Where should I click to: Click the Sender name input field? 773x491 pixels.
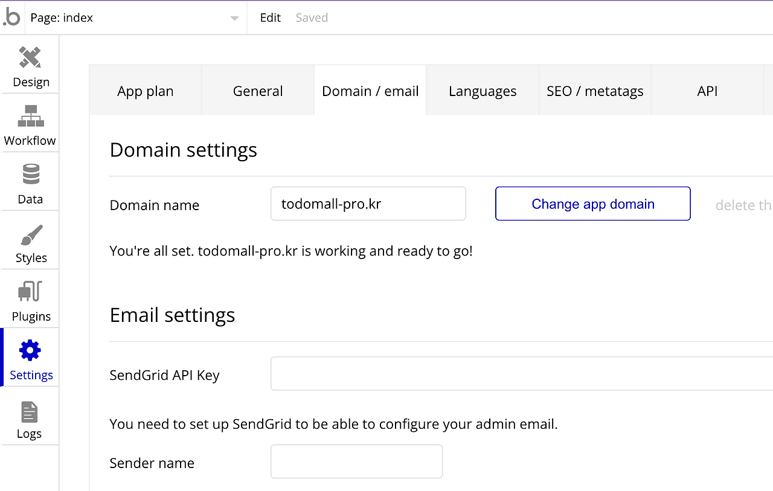[x=356, y=462]
